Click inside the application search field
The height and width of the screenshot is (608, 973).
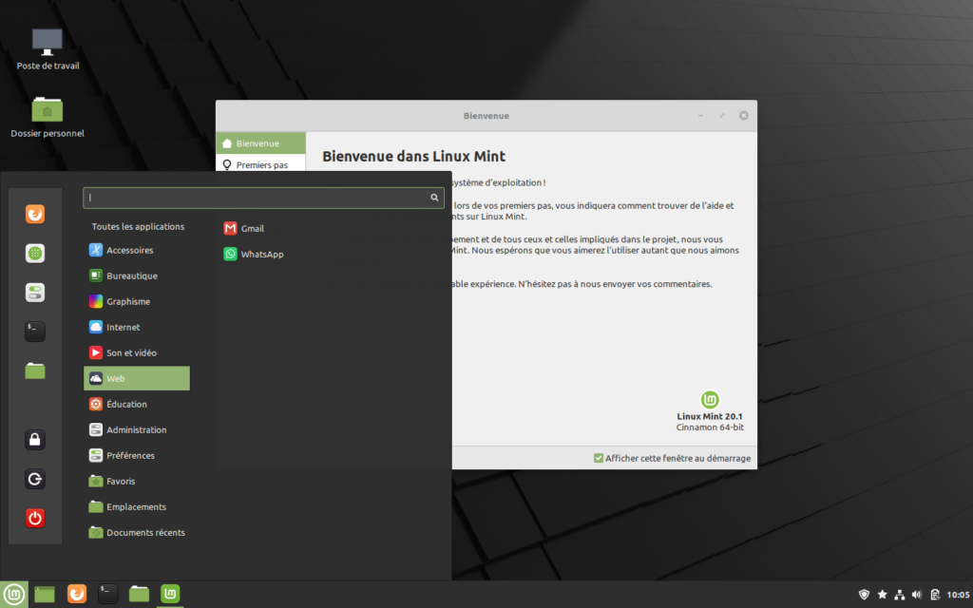[x=263, y=198]
